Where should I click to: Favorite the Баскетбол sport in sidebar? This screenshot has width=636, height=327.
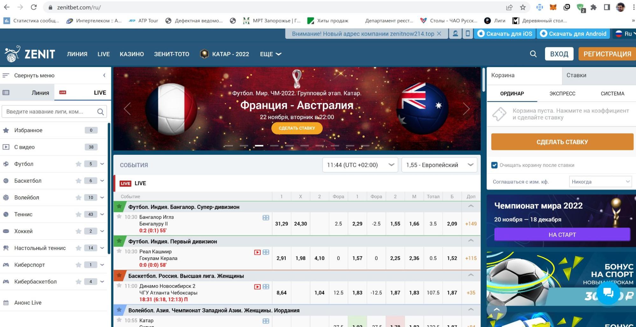[78, 181]
